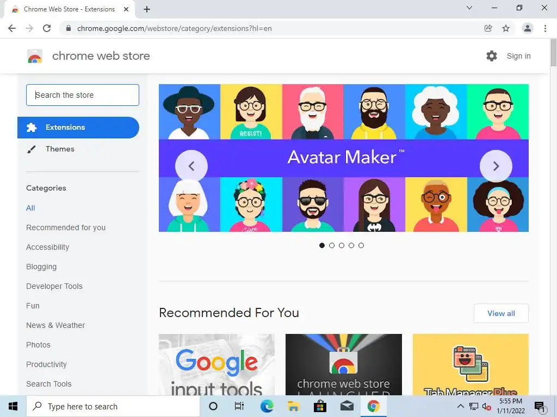This screenshot has width=557, height=417.
Task: Open Tab Manager Plus card
Action: 471,364
